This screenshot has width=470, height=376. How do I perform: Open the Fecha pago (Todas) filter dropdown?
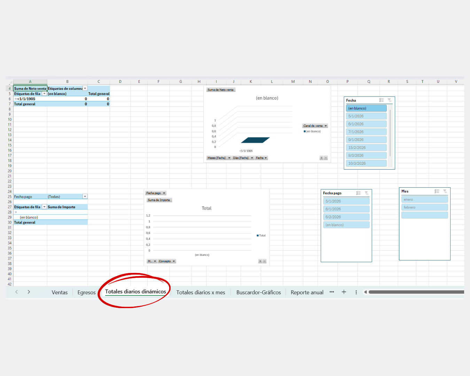coord(85,197)
